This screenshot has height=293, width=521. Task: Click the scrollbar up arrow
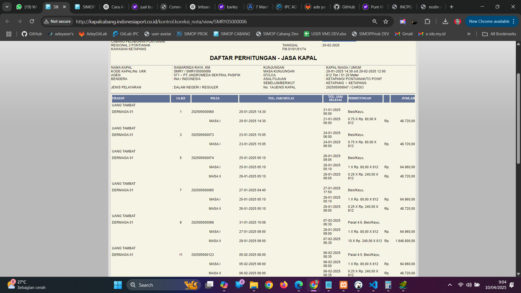pyautogui.click(x=518, y=44)
